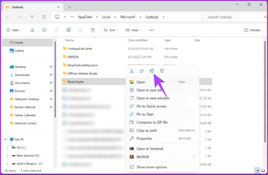268x175 pixels.
Task: Click Microsoft in the address bar
Action: tap(128, 17)
